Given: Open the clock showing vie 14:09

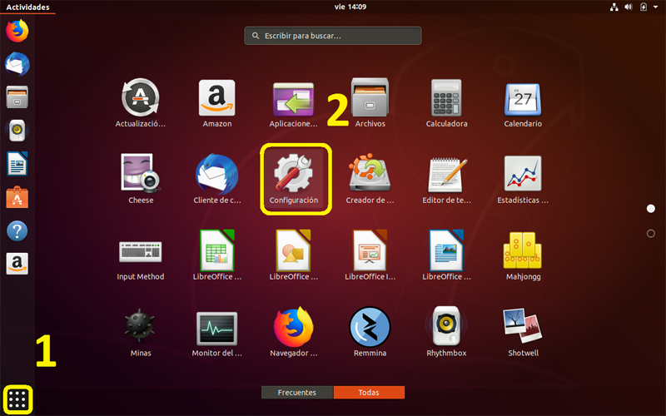Looking at the screenshot, I should (x=350, y=7).
